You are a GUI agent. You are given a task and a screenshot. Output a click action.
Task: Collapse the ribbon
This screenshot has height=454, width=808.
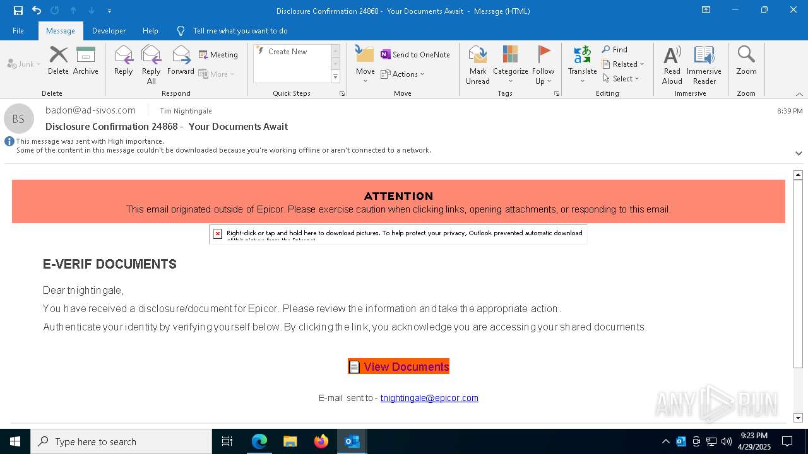(799, 94)
